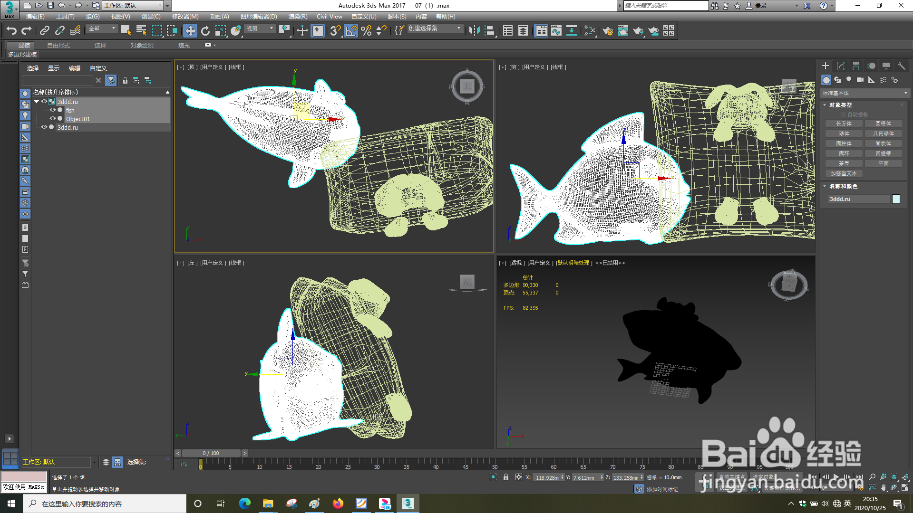Click the Mirror tool icon
Screen dimensions: 913x513
474,31
